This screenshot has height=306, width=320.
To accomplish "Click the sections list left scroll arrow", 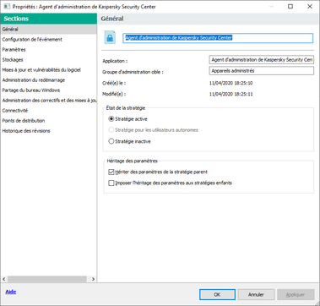I will point(4,279).
